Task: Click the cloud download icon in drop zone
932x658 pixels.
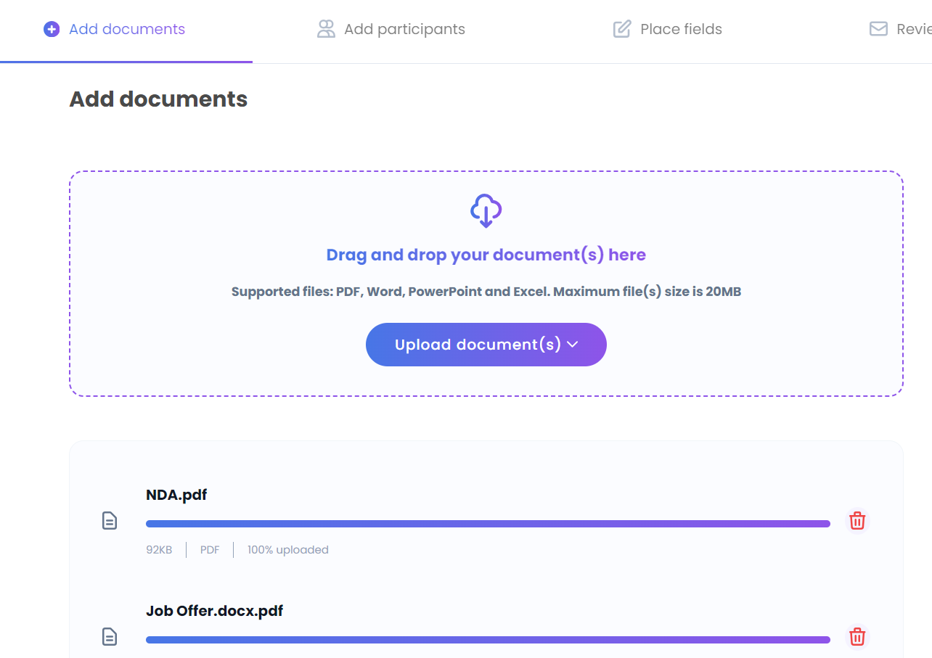Action: coord(486,211)
